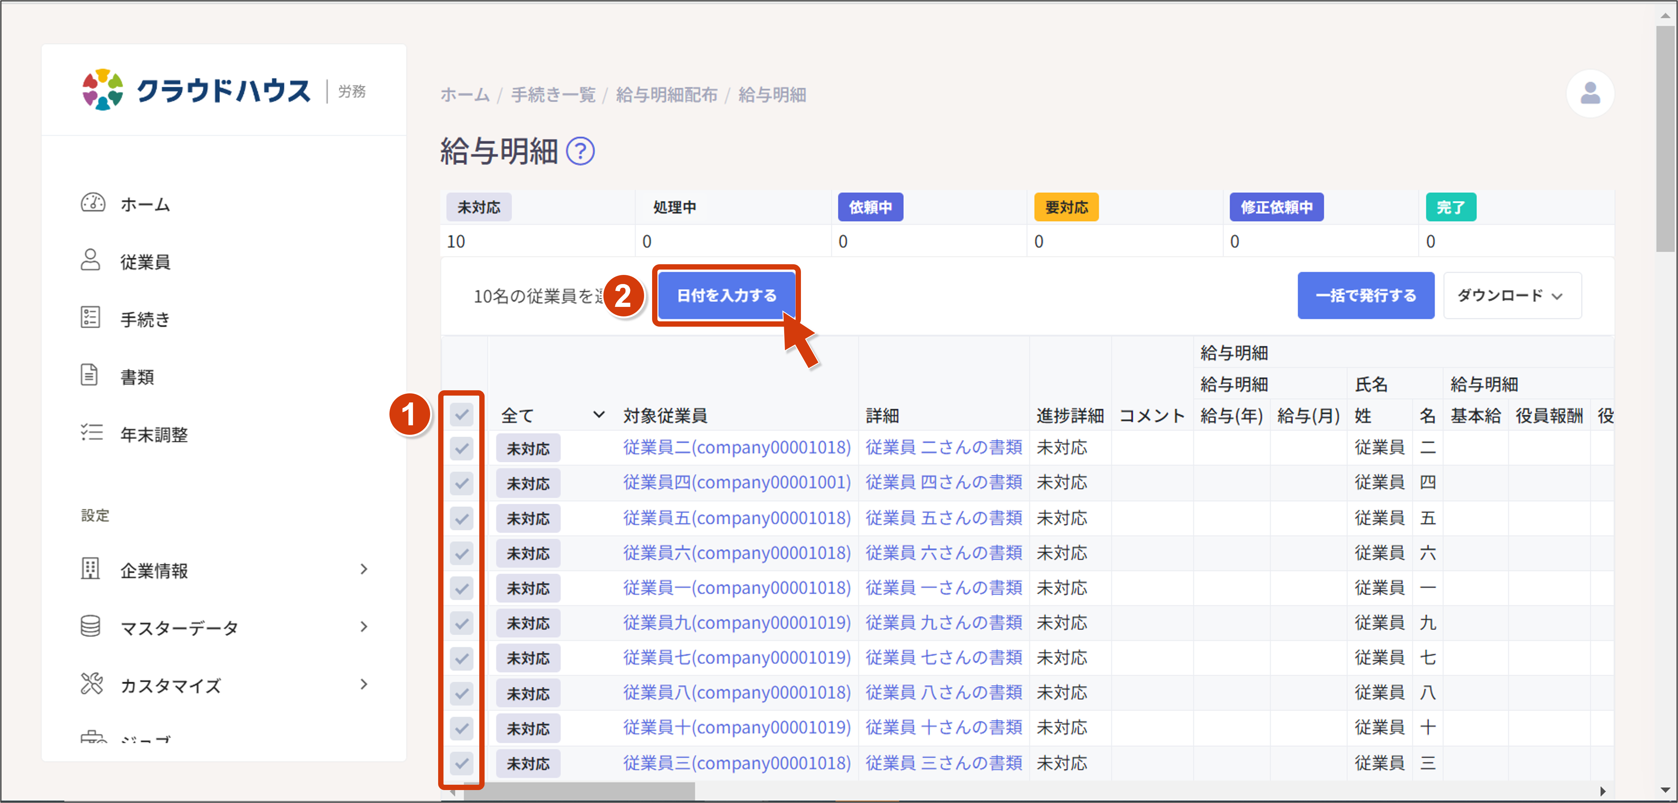The height and width of the screenshot is (803, 1678).
Task: Select the カスタマイズ wrench icon
Action: pyautogui.click(x=91, y=684)
